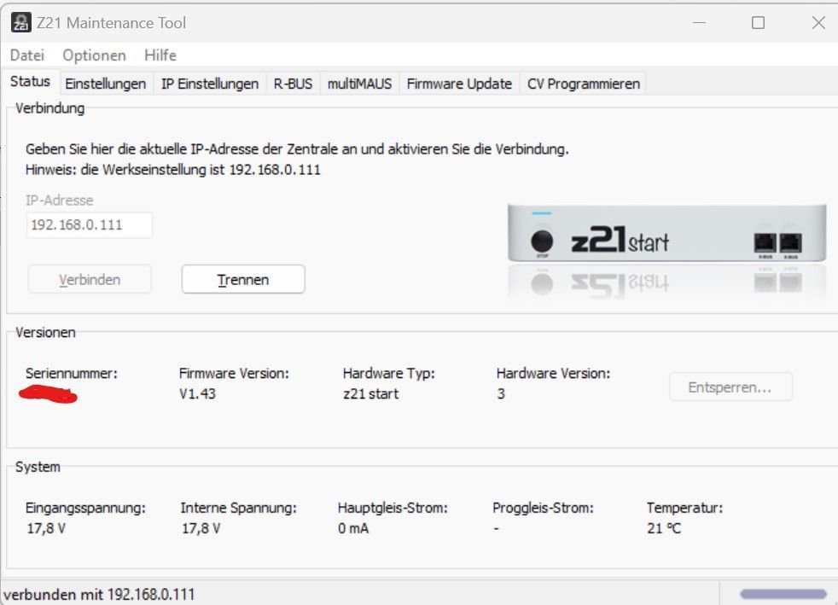Click status bar text 'verbunden mit 192.168.0.111'
The height and width of the screenshot is (605, 838).
pyautogui.click(x=99, y=594)
